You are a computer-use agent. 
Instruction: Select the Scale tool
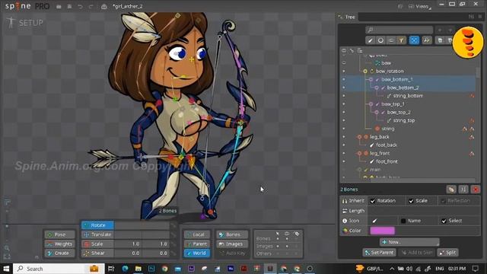pos(97,244)
